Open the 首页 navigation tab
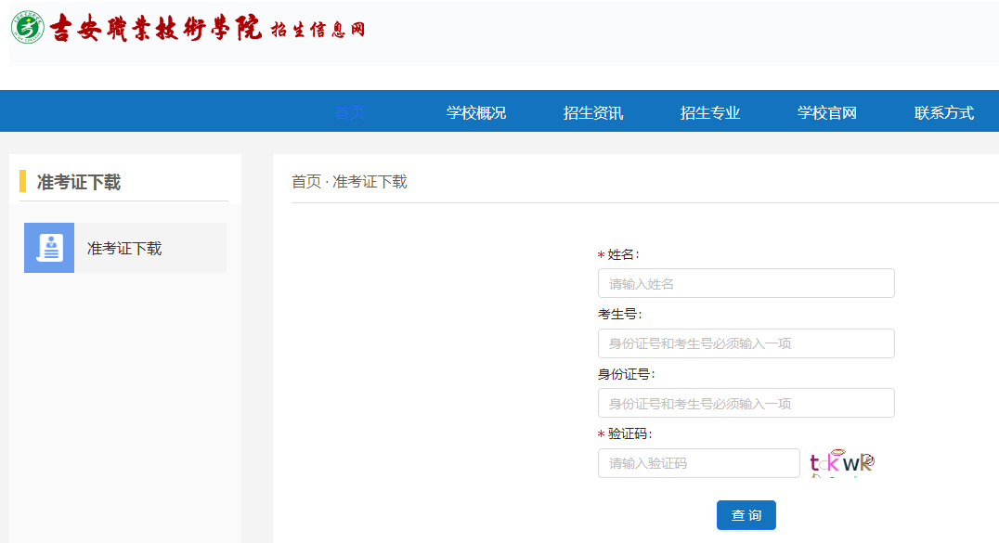This screenshot has width=999, height=543. [350, 113]
